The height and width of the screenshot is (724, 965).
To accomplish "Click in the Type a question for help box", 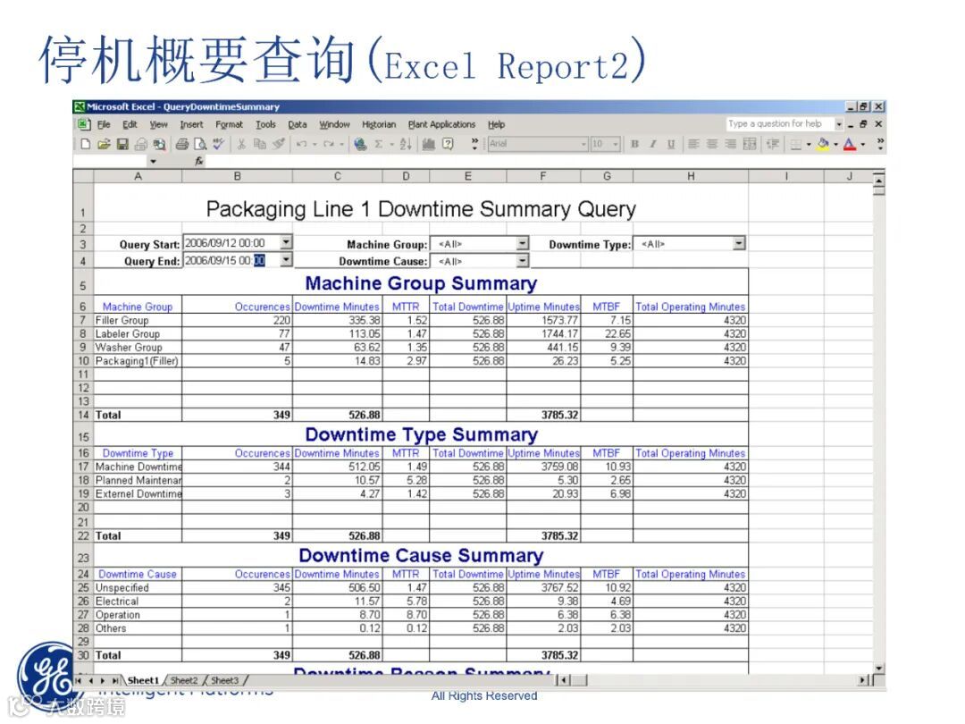I will coord(779,123).
